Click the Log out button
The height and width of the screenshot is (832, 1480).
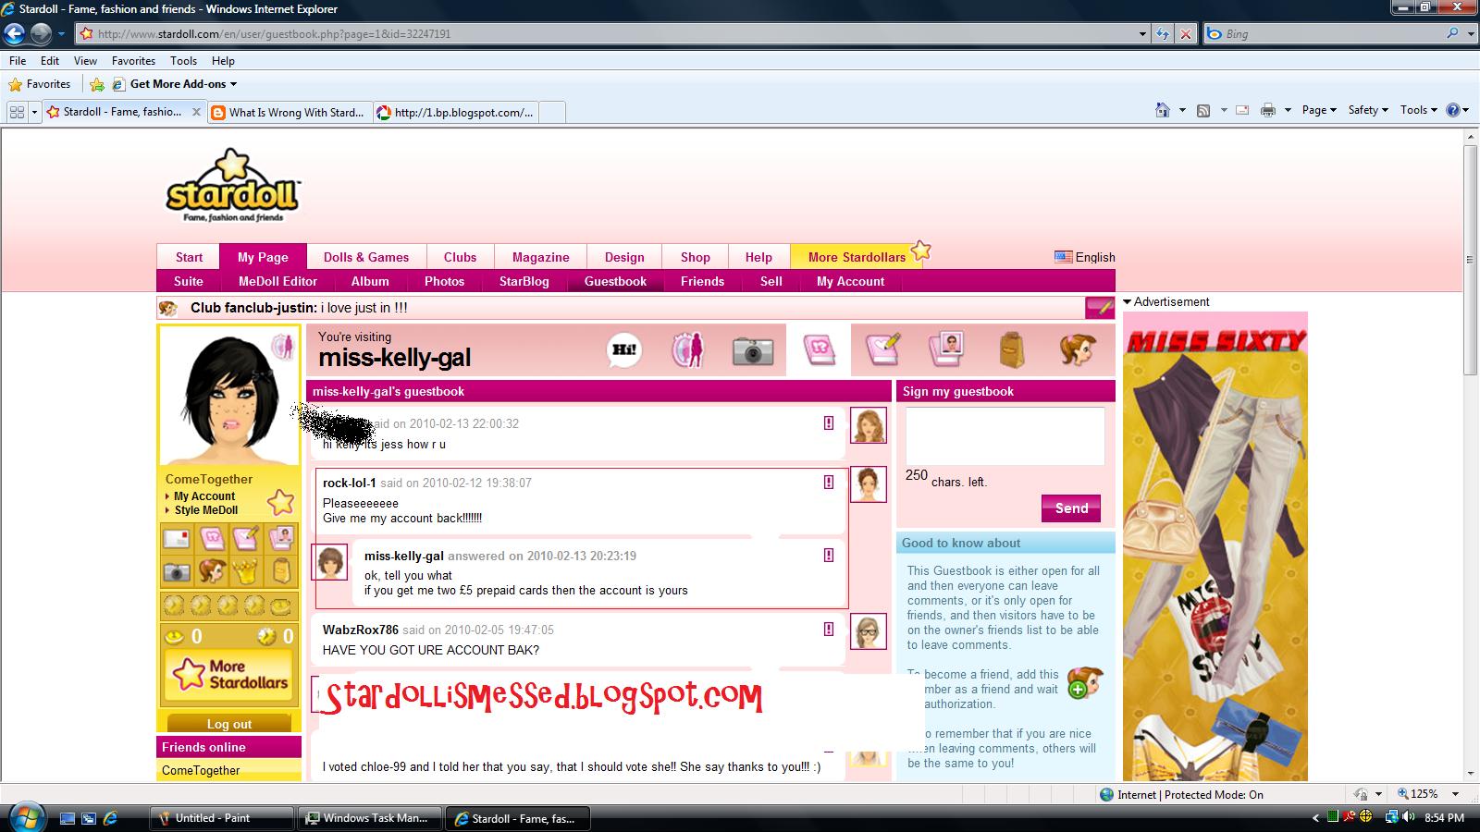coord(229,725)
